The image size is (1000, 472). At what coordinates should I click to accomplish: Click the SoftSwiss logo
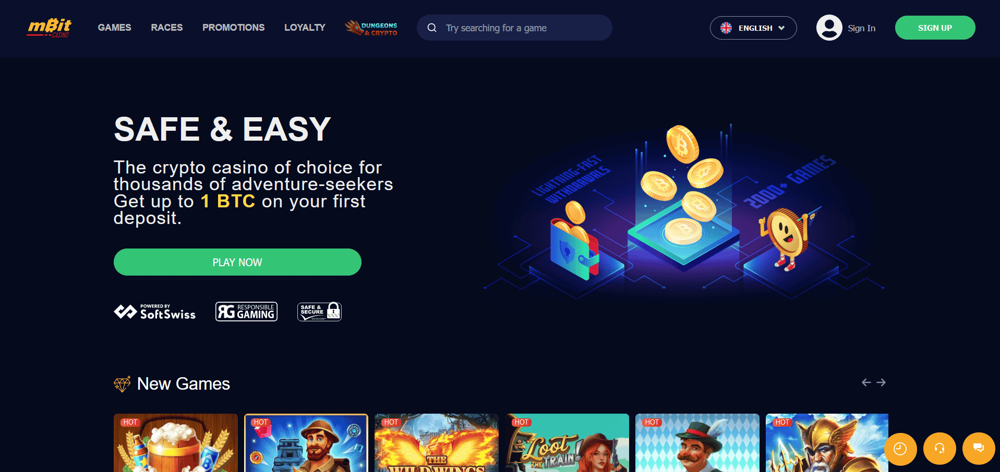pos(155,312)
